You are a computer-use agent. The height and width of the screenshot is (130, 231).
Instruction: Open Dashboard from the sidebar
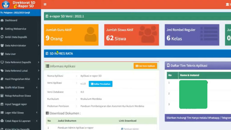pos(11,20)
